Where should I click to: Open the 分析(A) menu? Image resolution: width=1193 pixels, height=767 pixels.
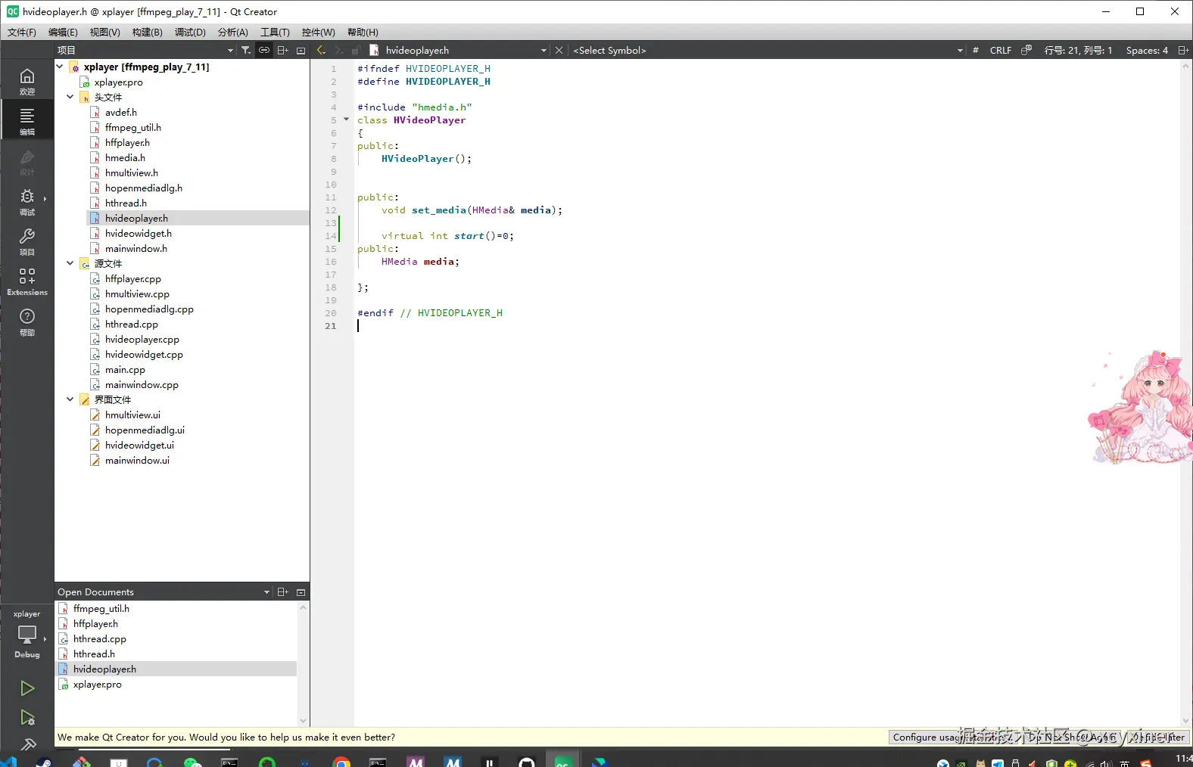pos(232,32)
